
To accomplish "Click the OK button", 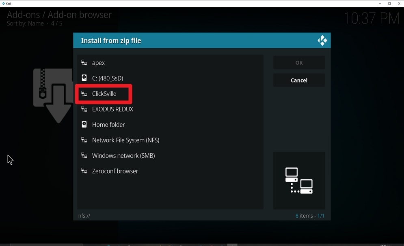I will point(299,63).
